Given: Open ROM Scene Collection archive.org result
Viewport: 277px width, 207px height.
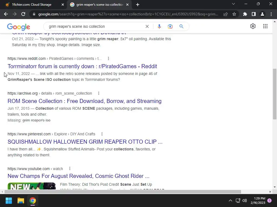Looking at the screenshot, I should pos(84,101).
